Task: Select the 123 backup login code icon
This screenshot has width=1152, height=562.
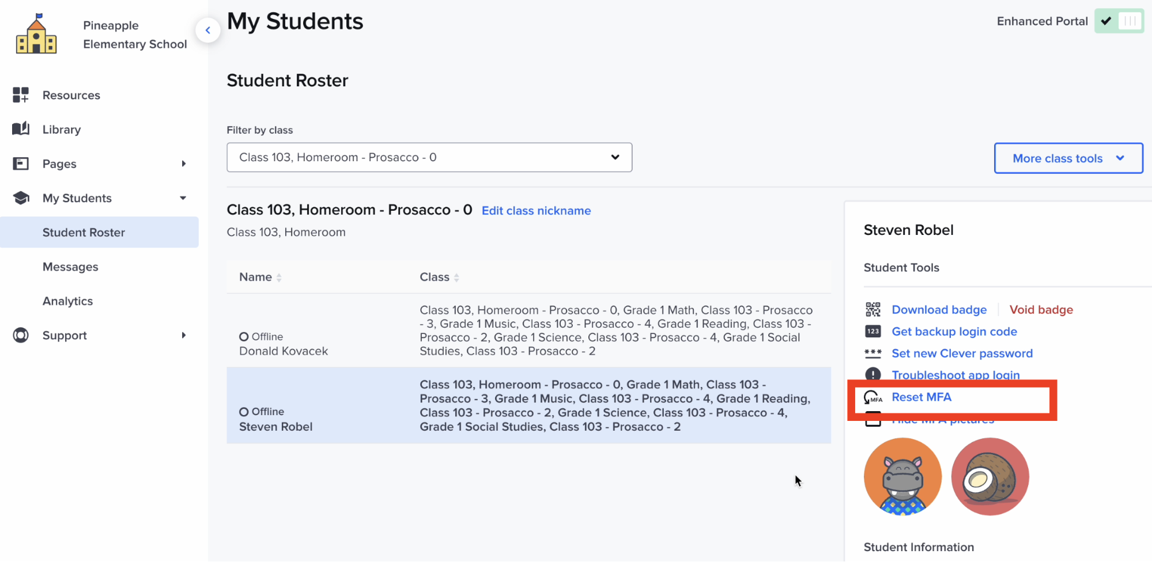Action: pos(873,331)
